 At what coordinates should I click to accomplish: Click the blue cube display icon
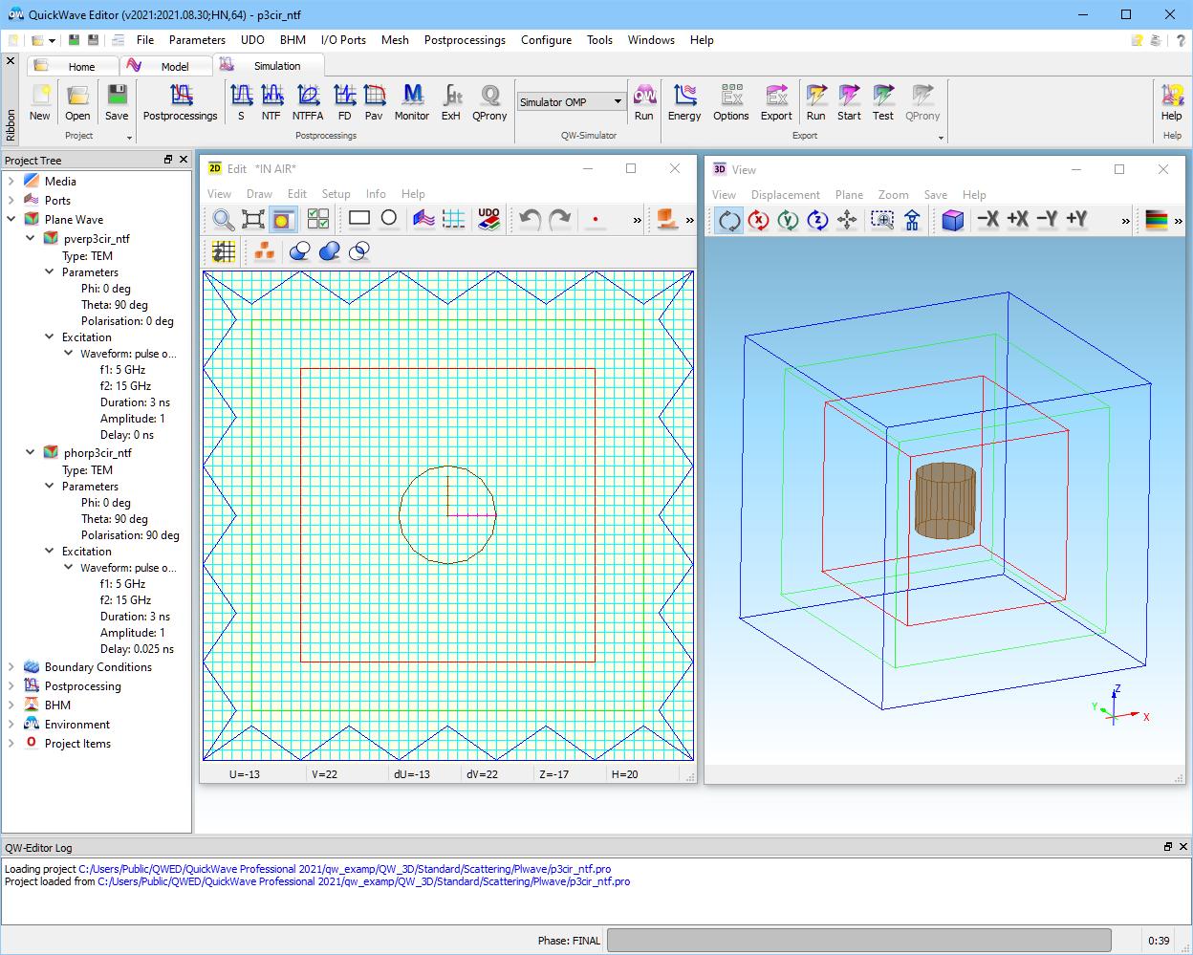click(x=953, y=220)
